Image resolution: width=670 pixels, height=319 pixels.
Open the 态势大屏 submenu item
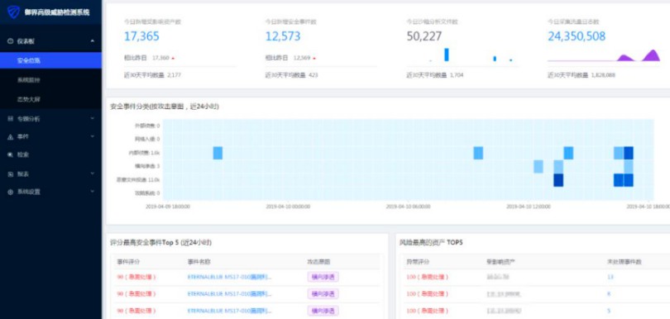29,99
